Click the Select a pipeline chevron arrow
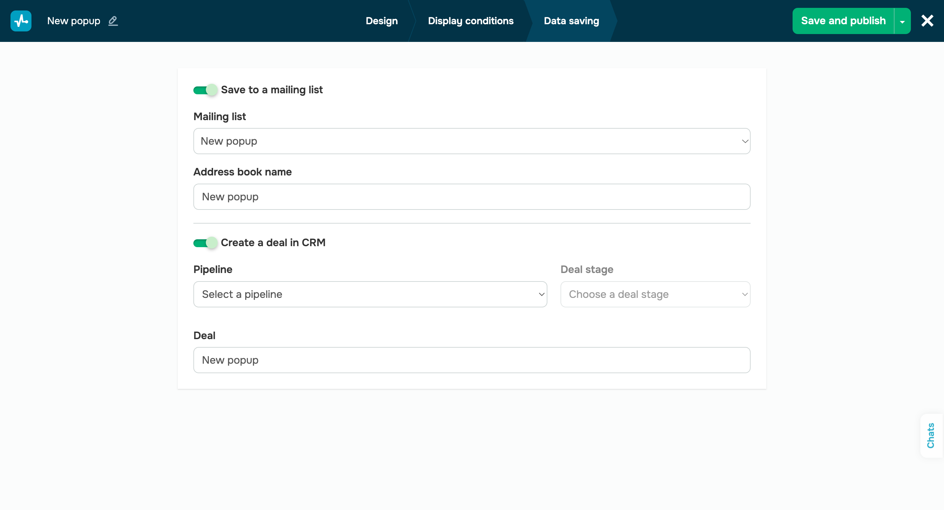 pos(541,294)
